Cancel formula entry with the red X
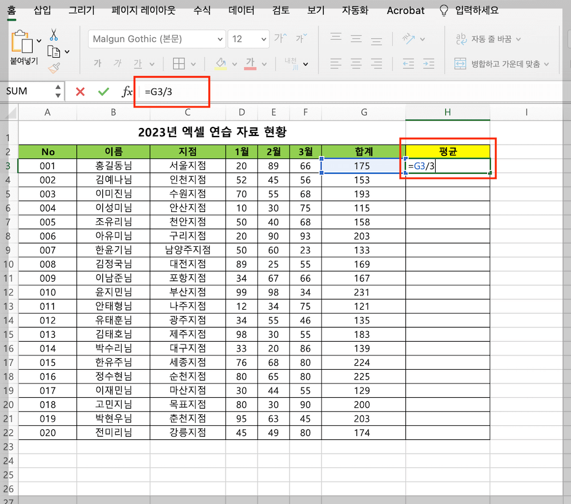The height and width of the screenshot is (504, 571). tap(79, 91)
